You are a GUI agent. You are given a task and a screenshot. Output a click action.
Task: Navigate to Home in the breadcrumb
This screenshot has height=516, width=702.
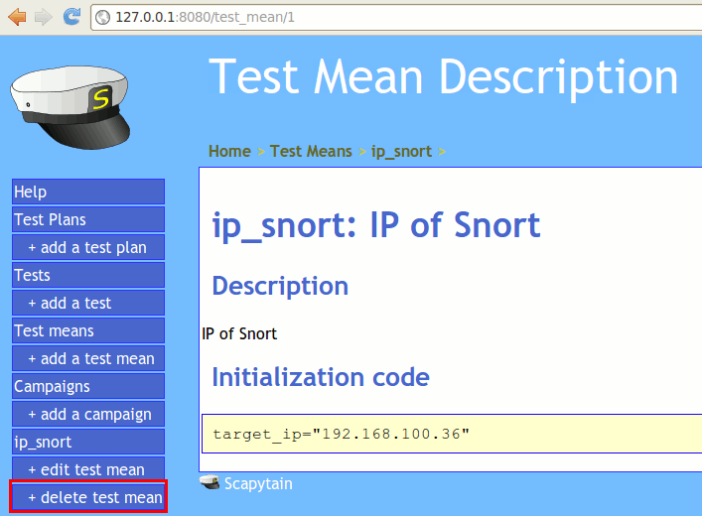click(x=229, y=151)
